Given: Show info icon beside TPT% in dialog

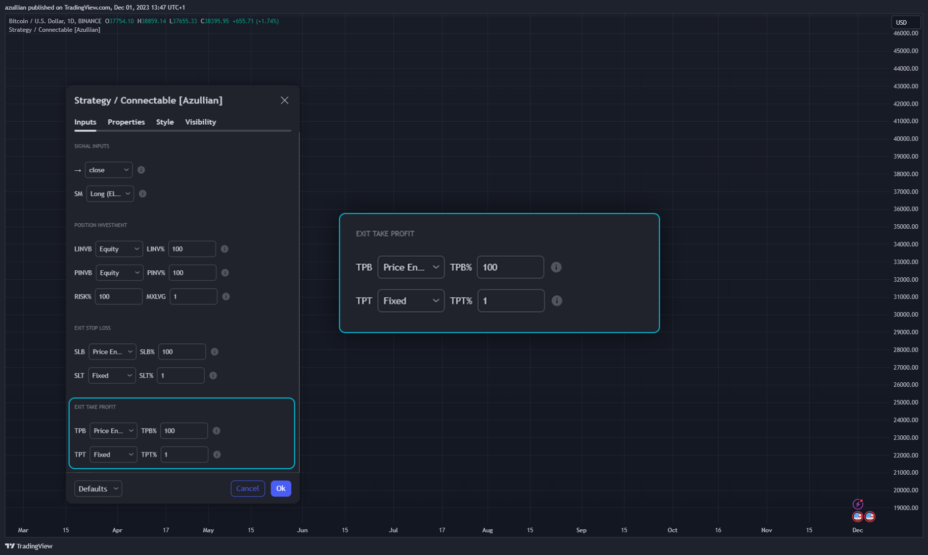Looking at the screenshot, I should point(217,455).
